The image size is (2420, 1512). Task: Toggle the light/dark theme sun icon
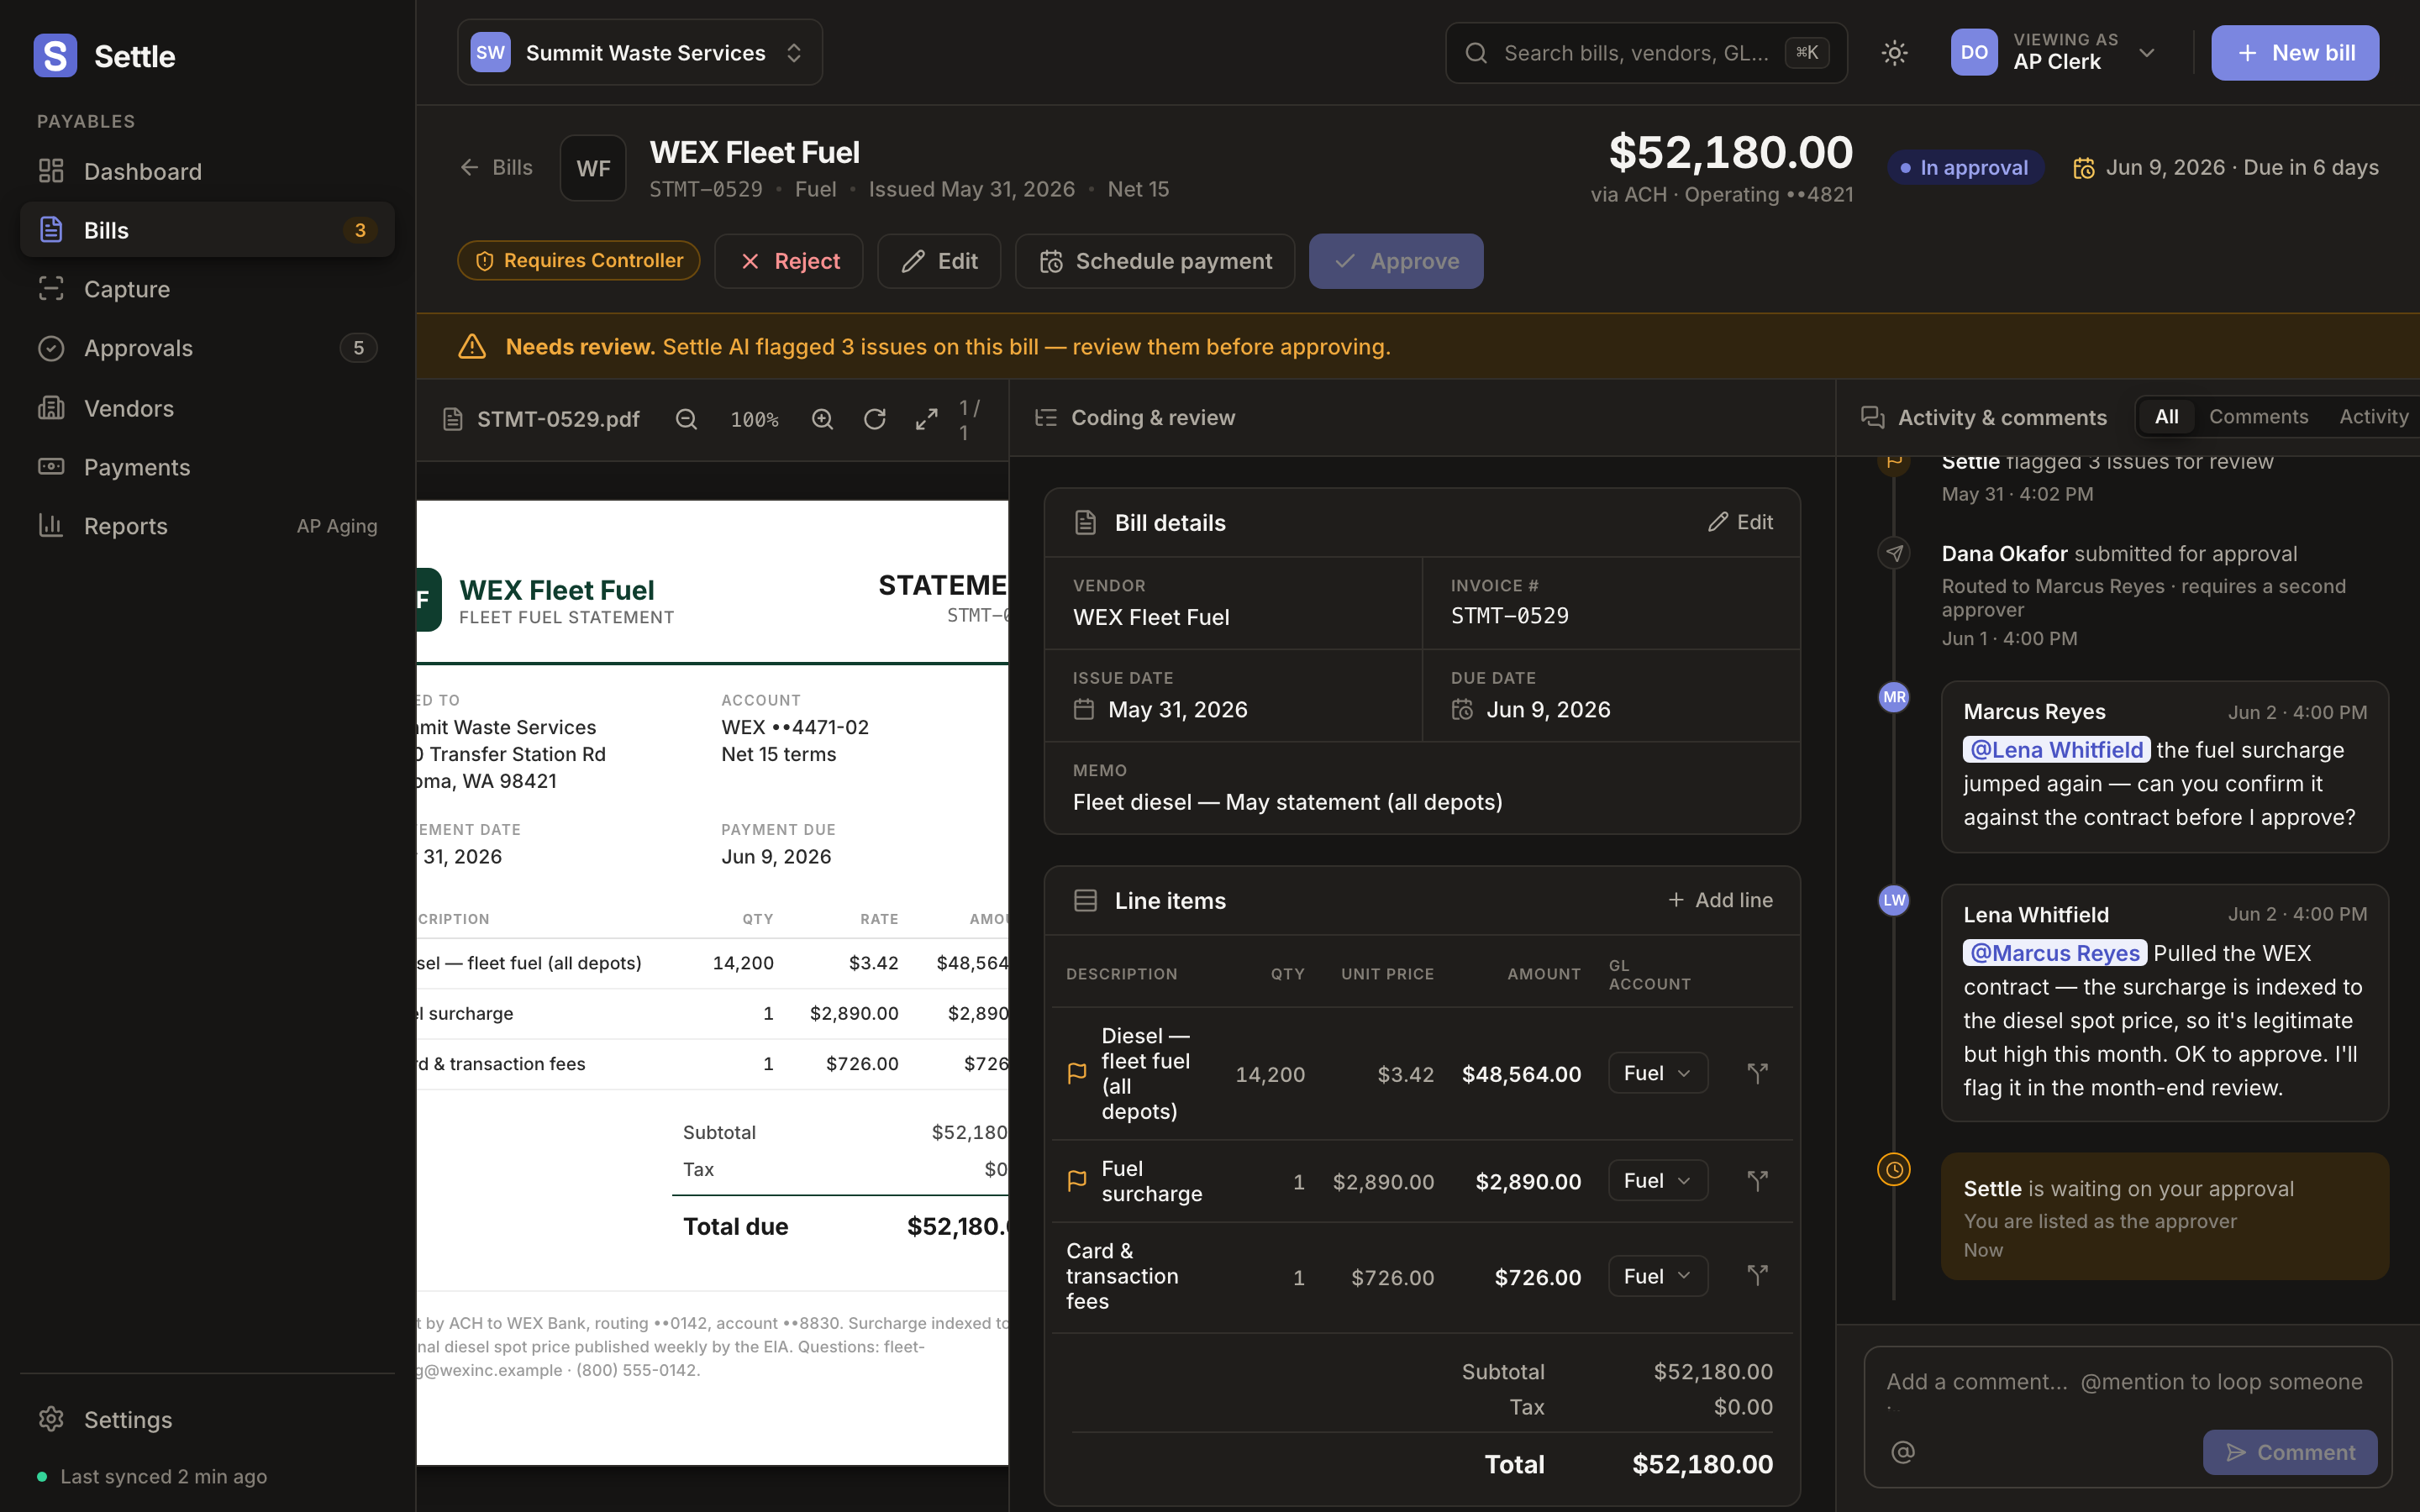click(1894, 53)
